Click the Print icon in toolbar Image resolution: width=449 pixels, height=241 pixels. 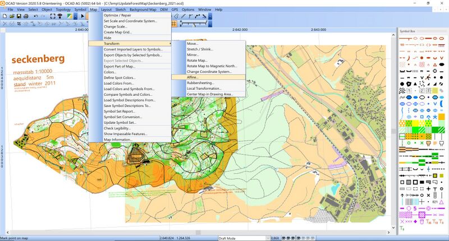tap(26, 16)
